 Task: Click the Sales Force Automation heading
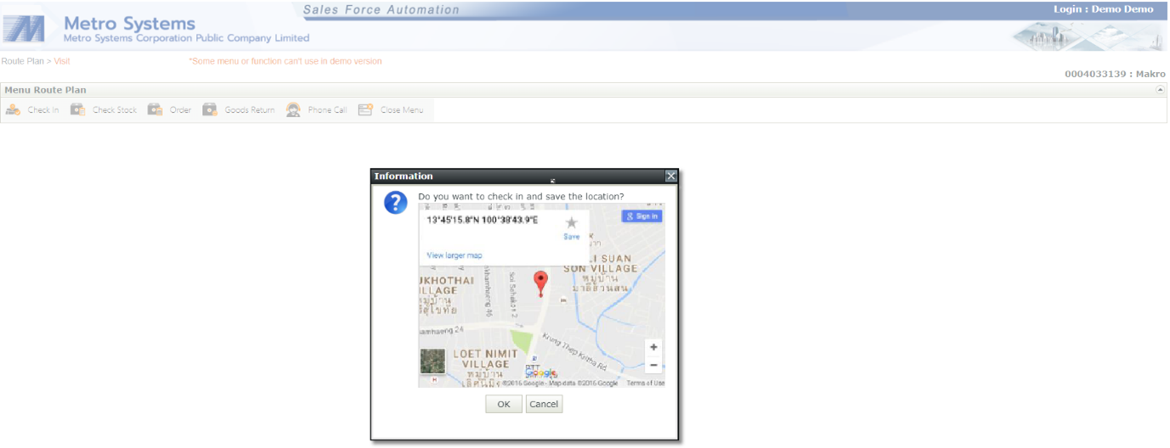tap(382, 10)
